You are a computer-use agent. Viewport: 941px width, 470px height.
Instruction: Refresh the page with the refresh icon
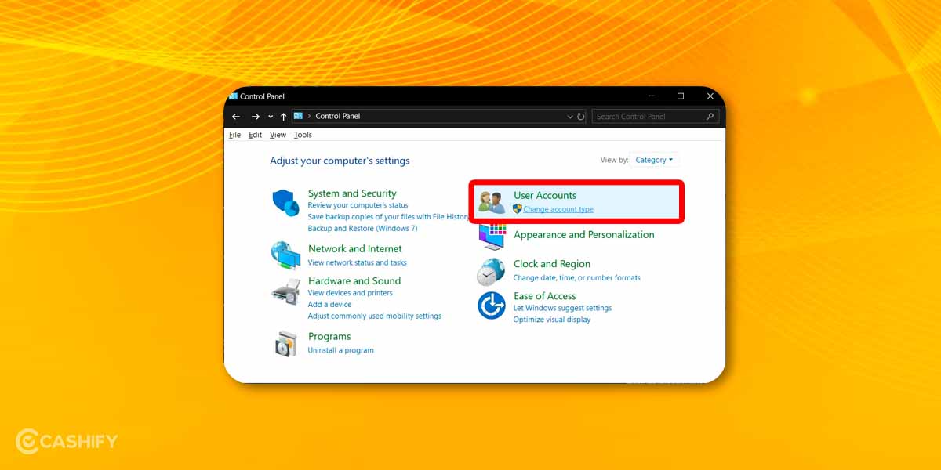pyautogui.click(x=580, y=116)
